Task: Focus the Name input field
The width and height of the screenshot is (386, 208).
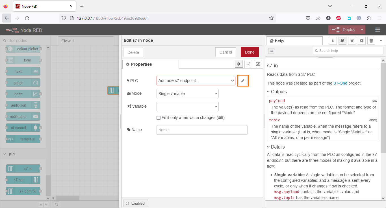Action: click(x=202, y=130)
